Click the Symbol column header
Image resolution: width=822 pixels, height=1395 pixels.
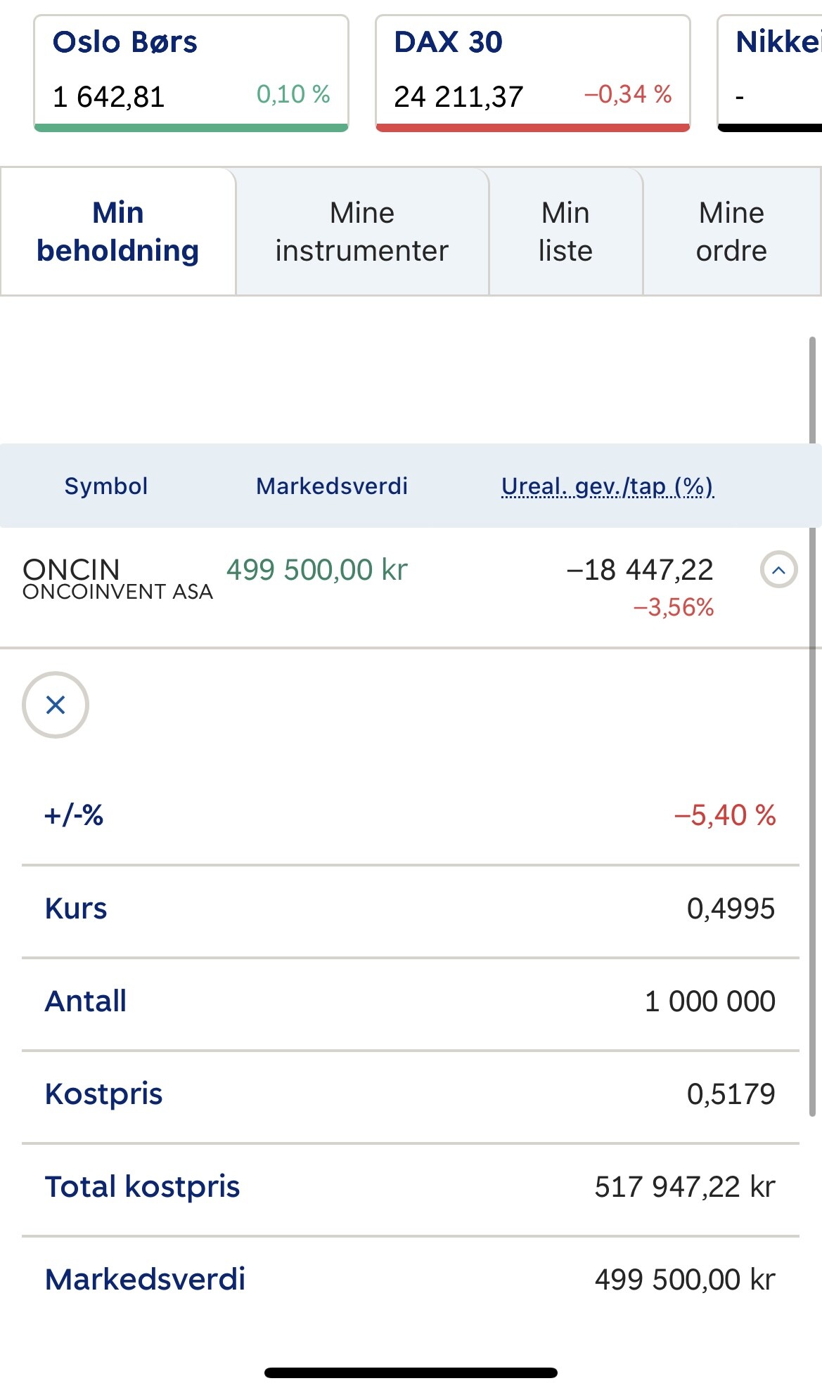coord(106,486)
